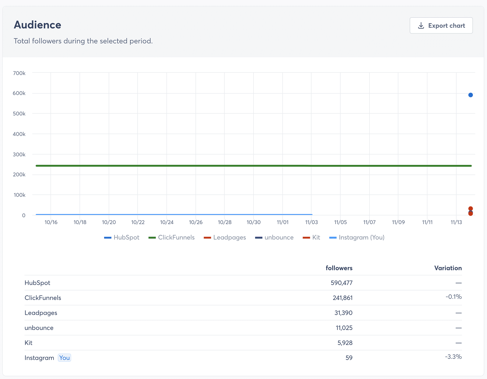
Task: Click the Leadpages red legend swatch
Action: tap(208, 238)
